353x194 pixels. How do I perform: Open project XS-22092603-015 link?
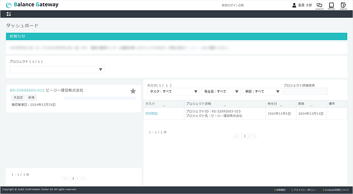27,90
